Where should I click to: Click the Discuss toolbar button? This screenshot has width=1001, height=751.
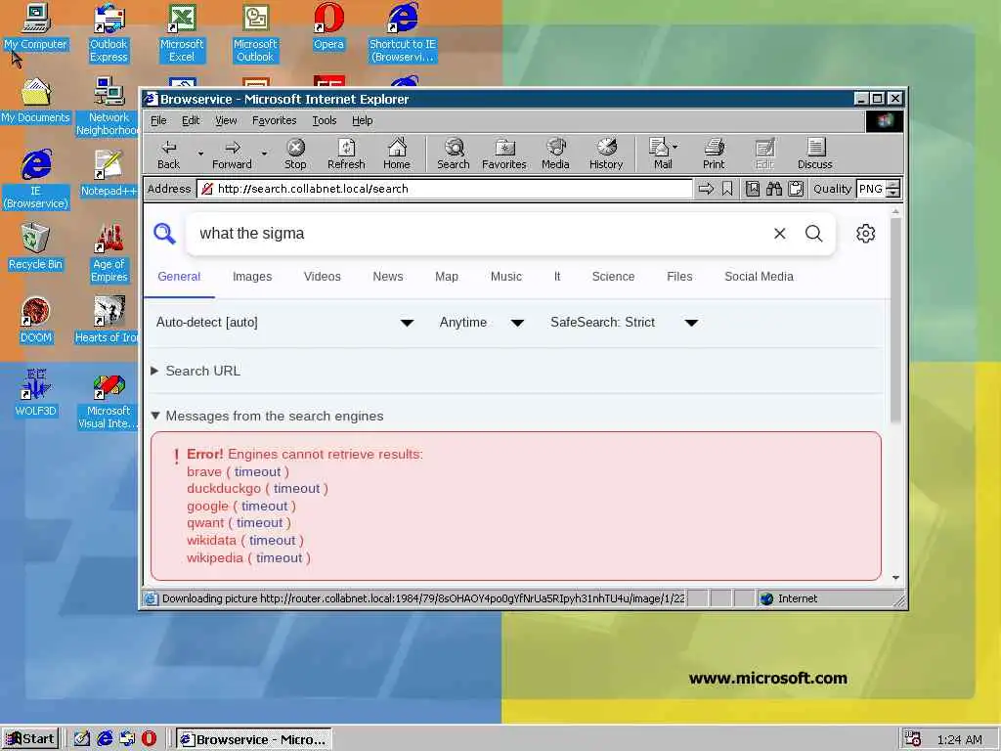(x=814, y=154)
